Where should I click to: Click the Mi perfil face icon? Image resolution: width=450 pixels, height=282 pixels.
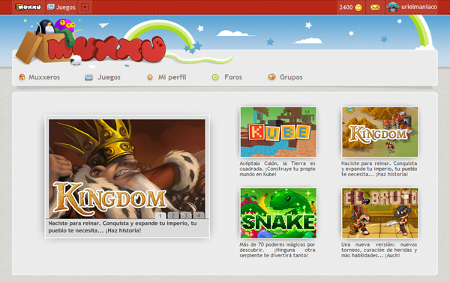click(150, 77)
